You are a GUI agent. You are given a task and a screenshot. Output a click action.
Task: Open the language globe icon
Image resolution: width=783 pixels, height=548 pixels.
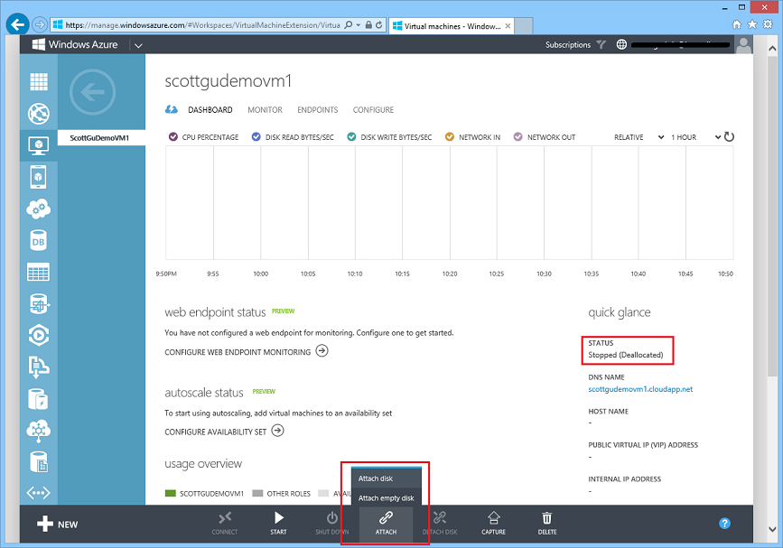[x=621, y=44]
